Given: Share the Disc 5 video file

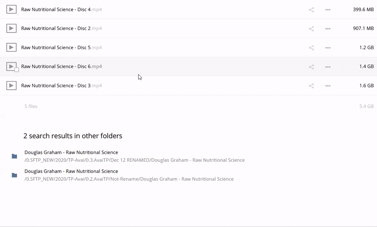Looking at the screenshot, I should pyautogui.click(x=311, y=48).
